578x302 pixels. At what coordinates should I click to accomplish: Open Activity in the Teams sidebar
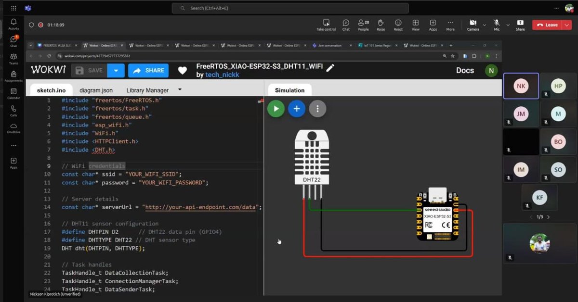pos(13,24)
